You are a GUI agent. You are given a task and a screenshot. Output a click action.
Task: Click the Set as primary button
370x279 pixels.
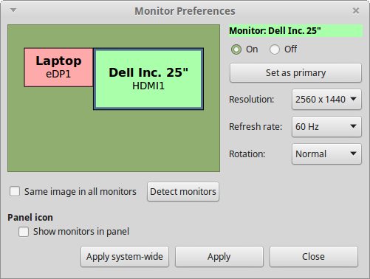295,73
